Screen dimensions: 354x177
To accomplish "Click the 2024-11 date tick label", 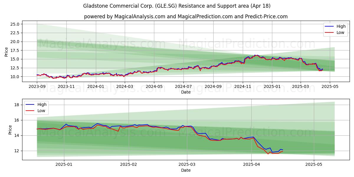I will pos(243,86).
